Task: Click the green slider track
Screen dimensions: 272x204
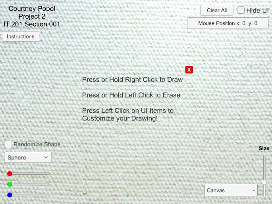Action: tap(29, 184)
